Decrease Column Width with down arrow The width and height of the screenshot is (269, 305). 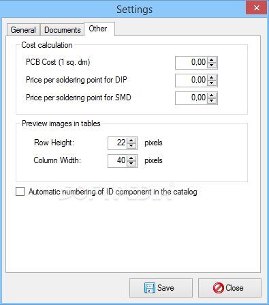tap(131, 164)
